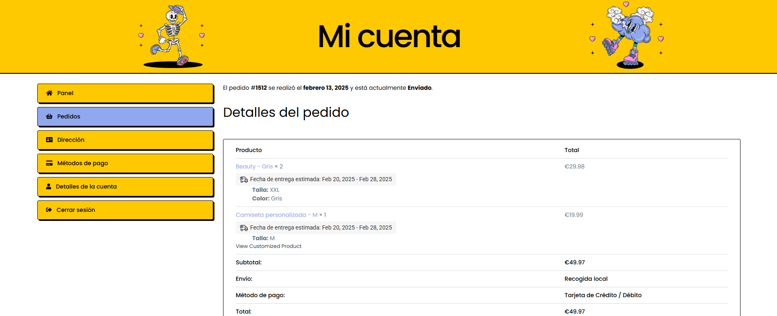Click the credit card icon for payment methods

point(49,163)
